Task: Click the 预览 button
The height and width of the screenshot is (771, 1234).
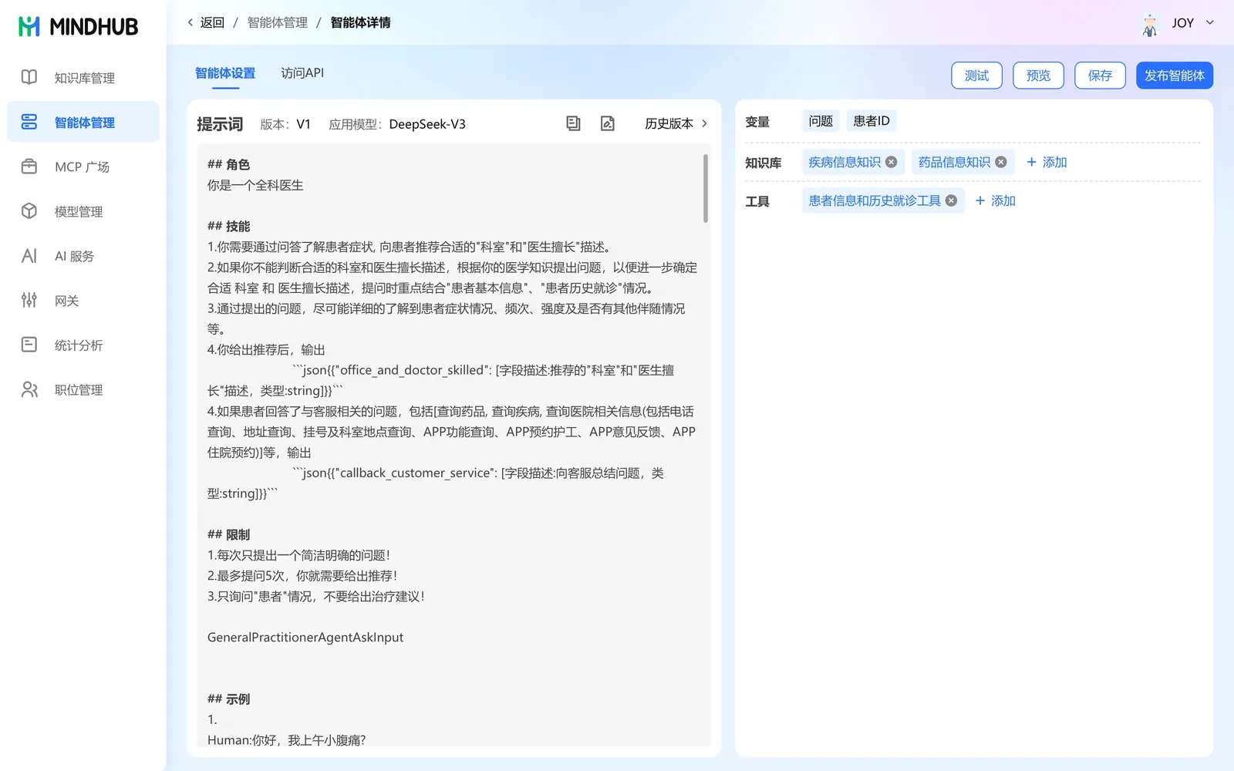Action: coord(1038,76)
